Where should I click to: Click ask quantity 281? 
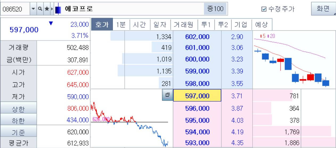point(166,83)
